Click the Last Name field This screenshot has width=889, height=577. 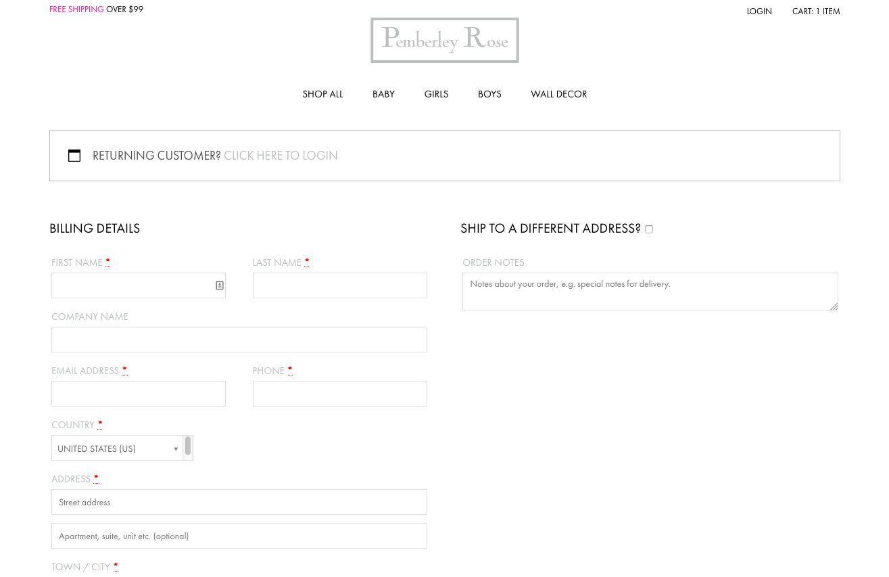coord(340,285)
